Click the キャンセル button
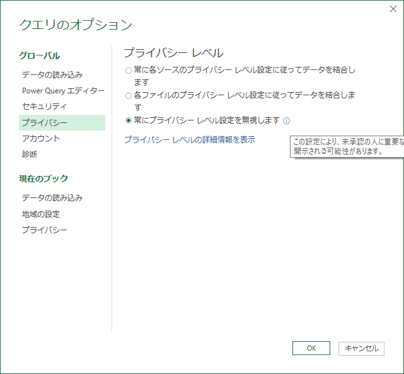Screen dimensions: 404x374 [361, 349]
